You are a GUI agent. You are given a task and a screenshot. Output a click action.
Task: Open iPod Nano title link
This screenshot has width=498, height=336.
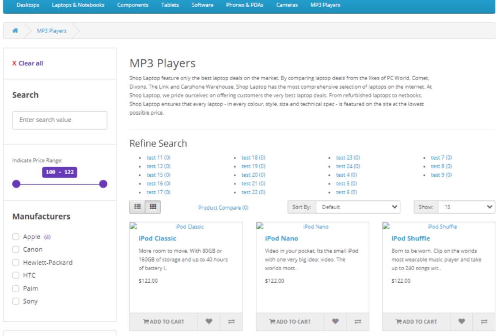[282, 238]
